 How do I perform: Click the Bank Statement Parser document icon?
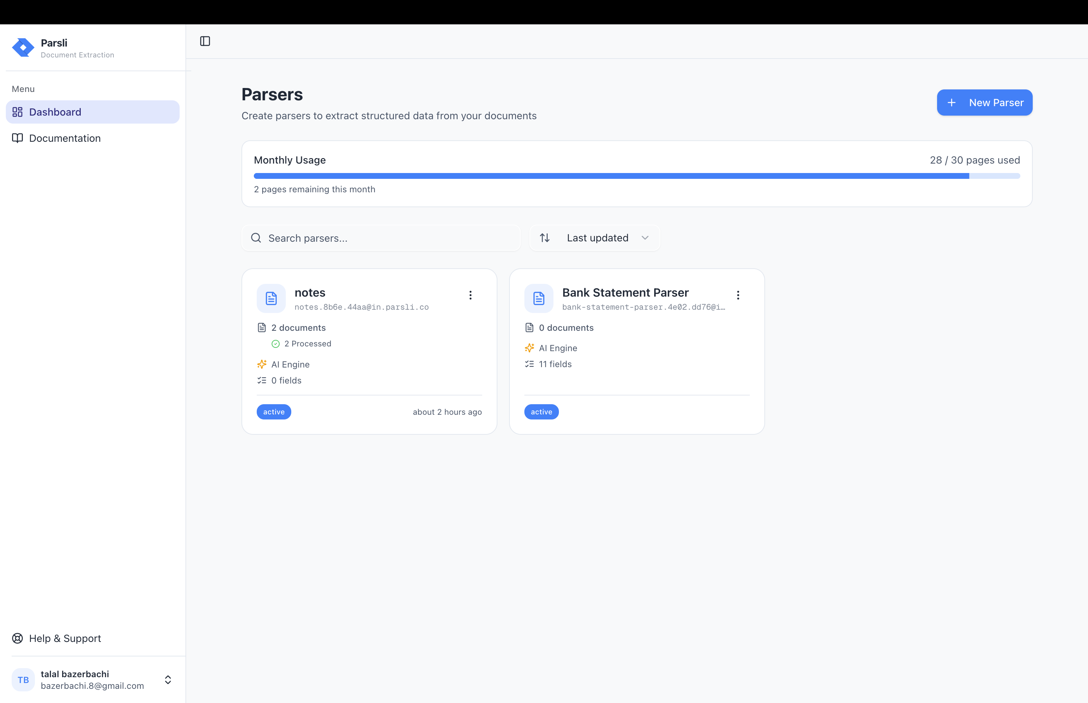[x=539, y=298]
